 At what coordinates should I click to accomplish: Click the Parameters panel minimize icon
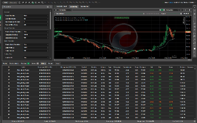[x=51, y=7]
